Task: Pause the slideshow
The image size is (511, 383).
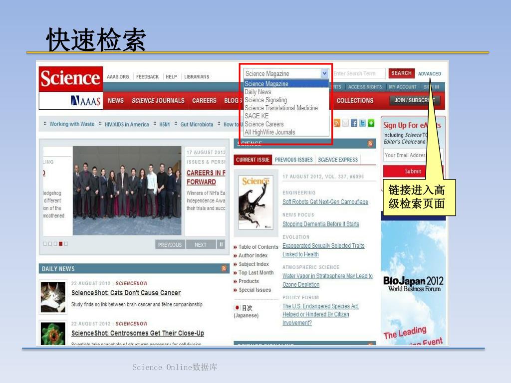Action: point(221,244)
